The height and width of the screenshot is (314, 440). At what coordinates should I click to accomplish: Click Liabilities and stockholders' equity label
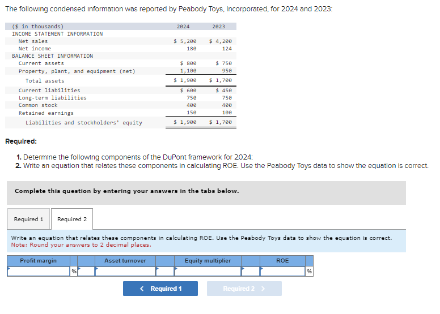tap(83, 123)
